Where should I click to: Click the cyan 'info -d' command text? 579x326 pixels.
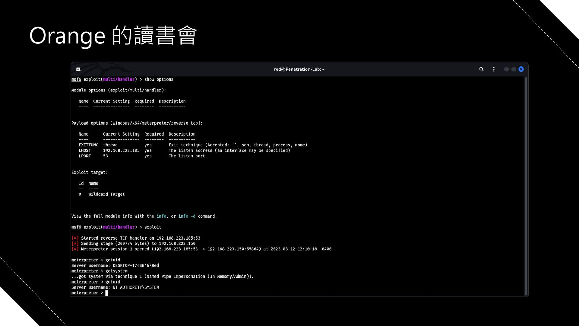click(187, 216)
